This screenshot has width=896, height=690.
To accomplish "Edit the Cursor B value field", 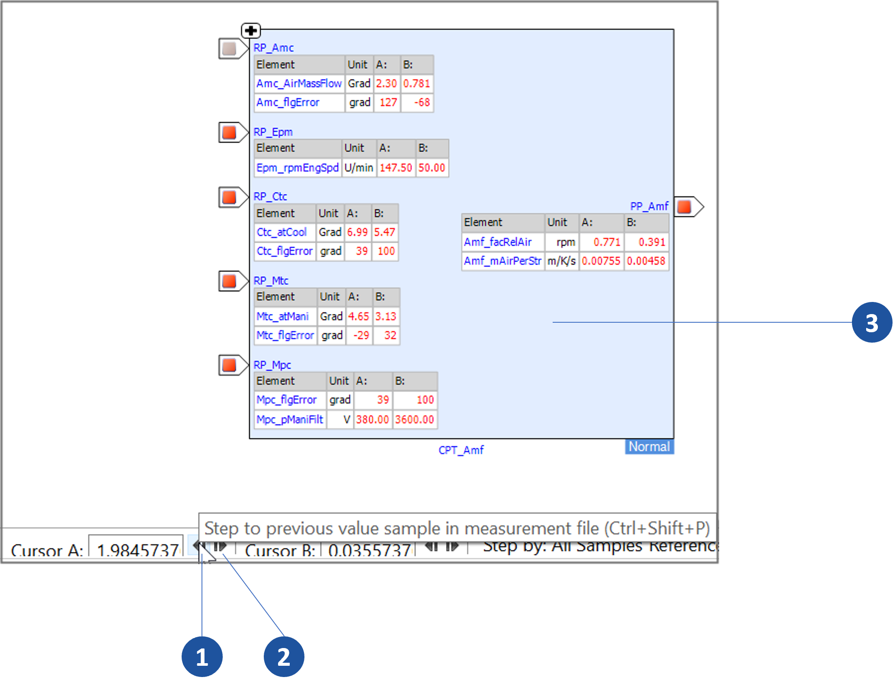I will [x=368, y=548].
